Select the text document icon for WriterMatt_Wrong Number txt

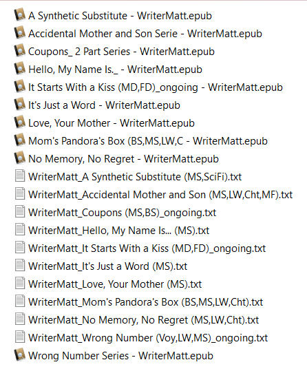tap(20, 337)
